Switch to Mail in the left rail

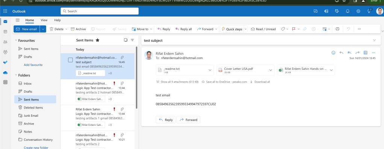(5, 21)
